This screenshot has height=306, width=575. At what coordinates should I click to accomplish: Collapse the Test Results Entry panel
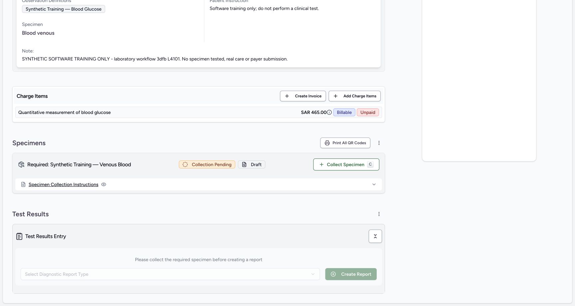click(x=375, y=236)
